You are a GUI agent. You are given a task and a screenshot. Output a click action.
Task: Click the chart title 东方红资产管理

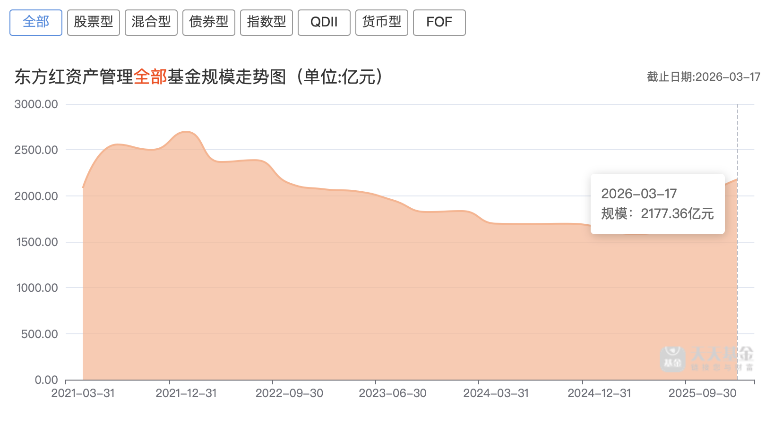tap(74, 77)
